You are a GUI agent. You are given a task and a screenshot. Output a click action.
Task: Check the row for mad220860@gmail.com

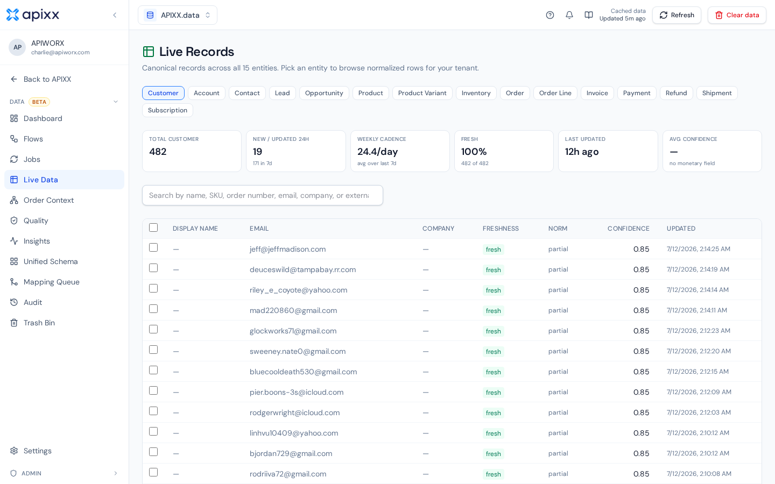(153, 309)
